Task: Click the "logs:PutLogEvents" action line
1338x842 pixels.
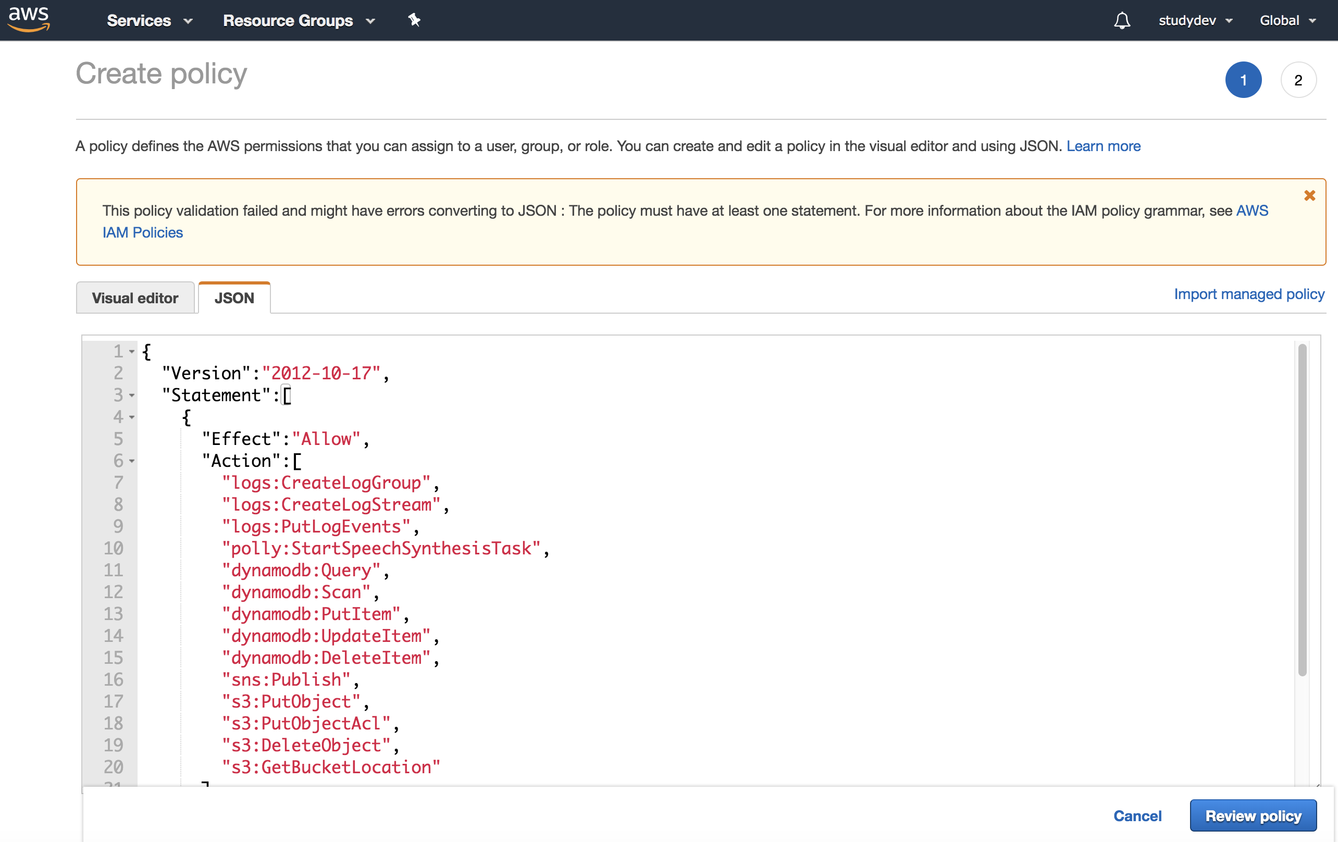Action: [x=320, y=526]
